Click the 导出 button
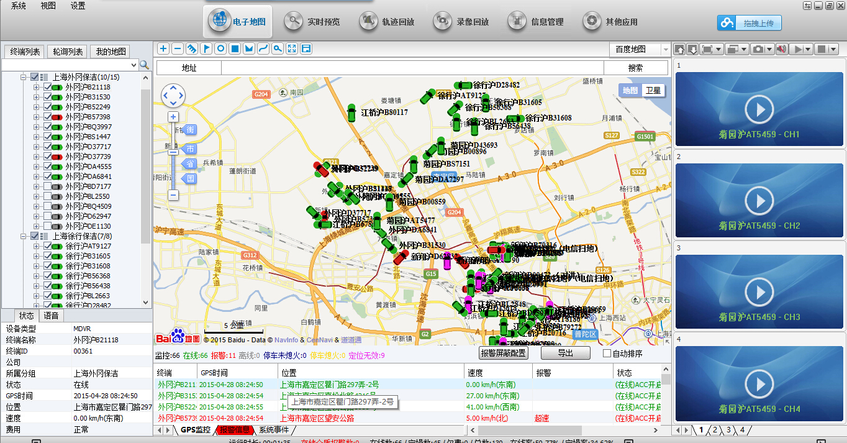847x443 pixels. coord(565,354)
